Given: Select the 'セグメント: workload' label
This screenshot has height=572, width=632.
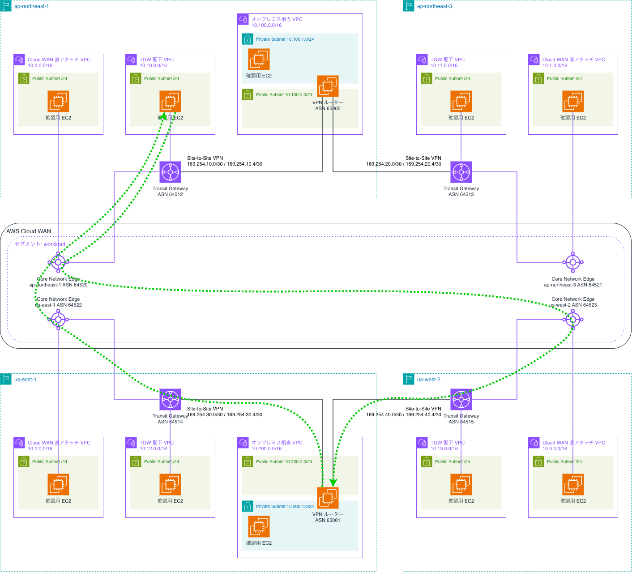Looking at the screenshot, I should (40, 244).
